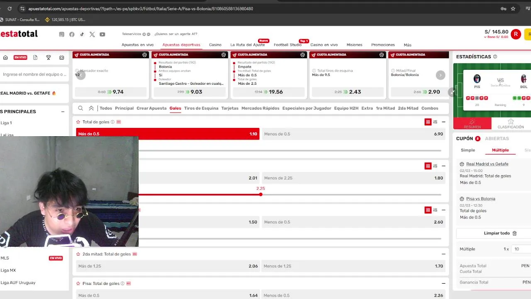Collapse Pisa: Total de goles market
Viewport: 531px width, 299px height.
coord(443,284)
